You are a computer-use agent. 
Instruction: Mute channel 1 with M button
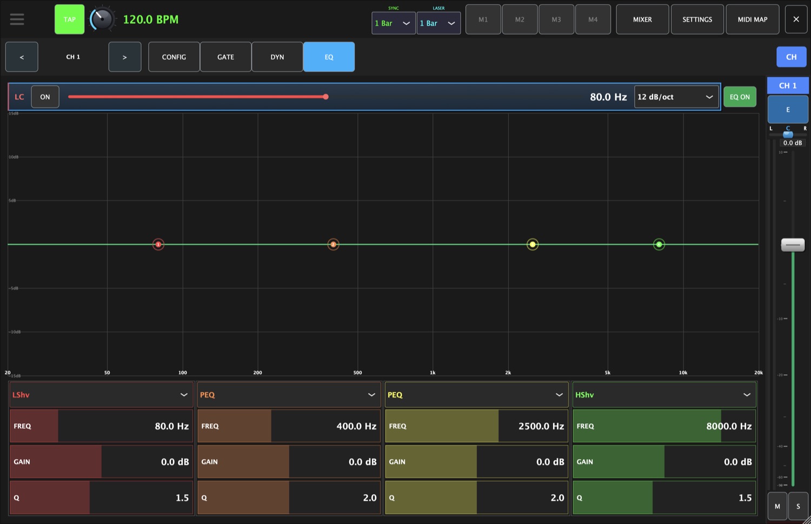[x=777, y=506]
